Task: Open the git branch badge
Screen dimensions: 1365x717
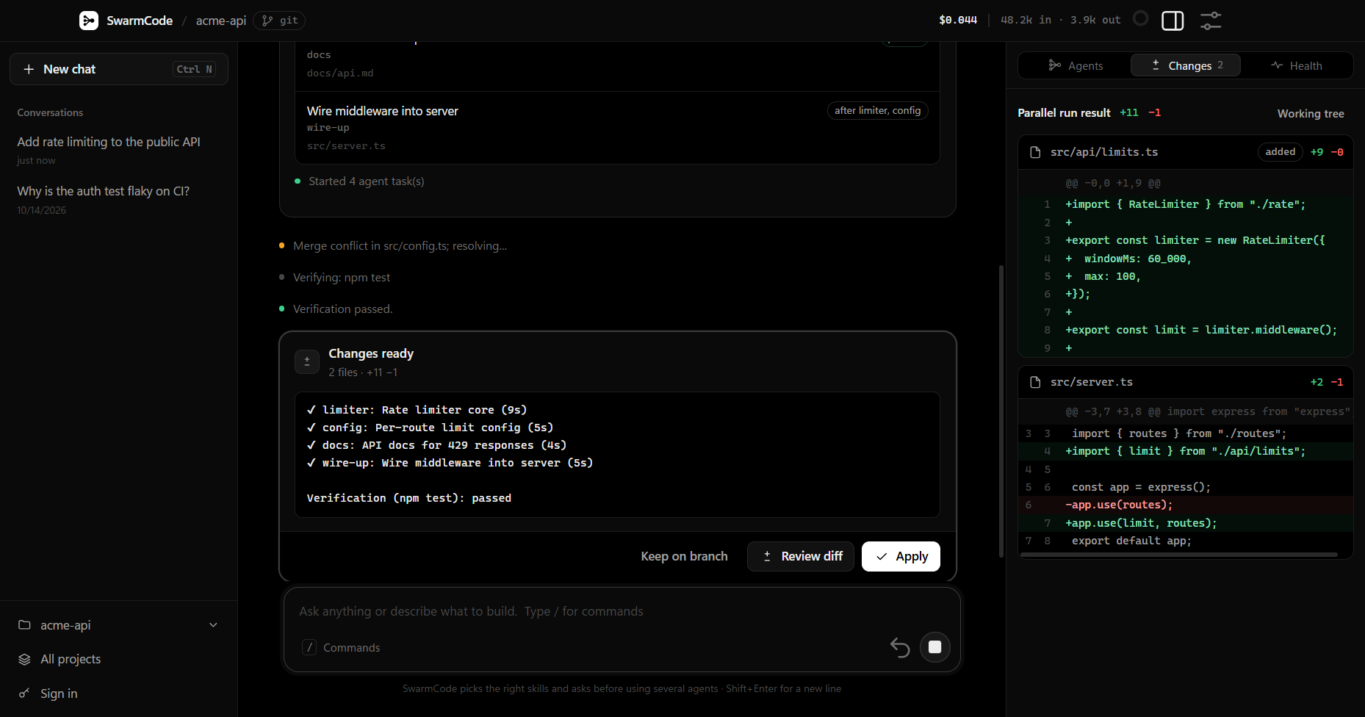Action: 279,21
